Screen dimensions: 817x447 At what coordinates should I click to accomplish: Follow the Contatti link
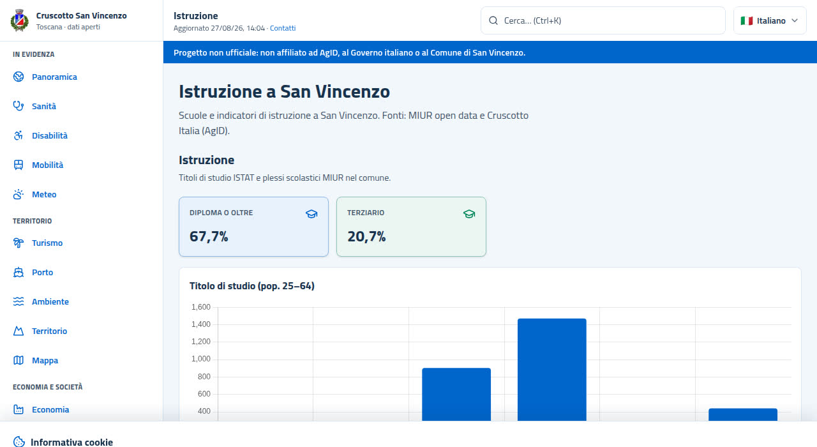283,28
